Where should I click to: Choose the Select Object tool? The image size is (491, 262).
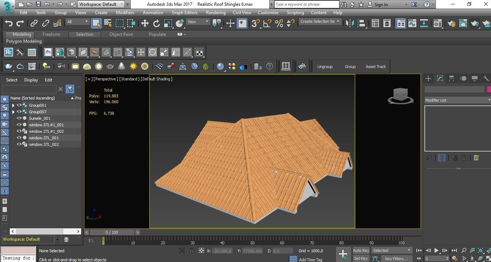pos(96,23)
